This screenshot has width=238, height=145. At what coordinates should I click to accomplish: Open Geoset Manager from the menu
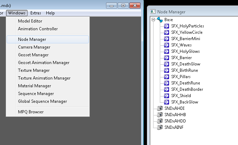point(48,55)
